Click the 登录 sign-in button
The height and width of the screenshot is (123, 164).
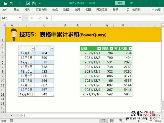point(120,3)
